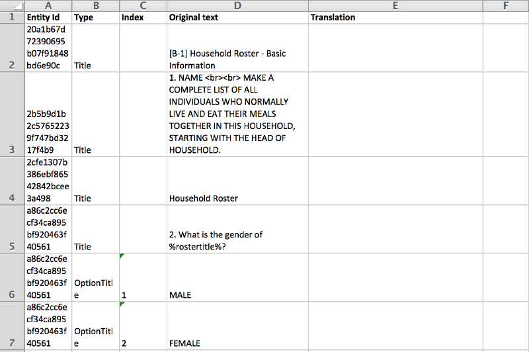The image size is (529, 352).
Task: Click the gender question cell in row 5
Action: [237, 229]
